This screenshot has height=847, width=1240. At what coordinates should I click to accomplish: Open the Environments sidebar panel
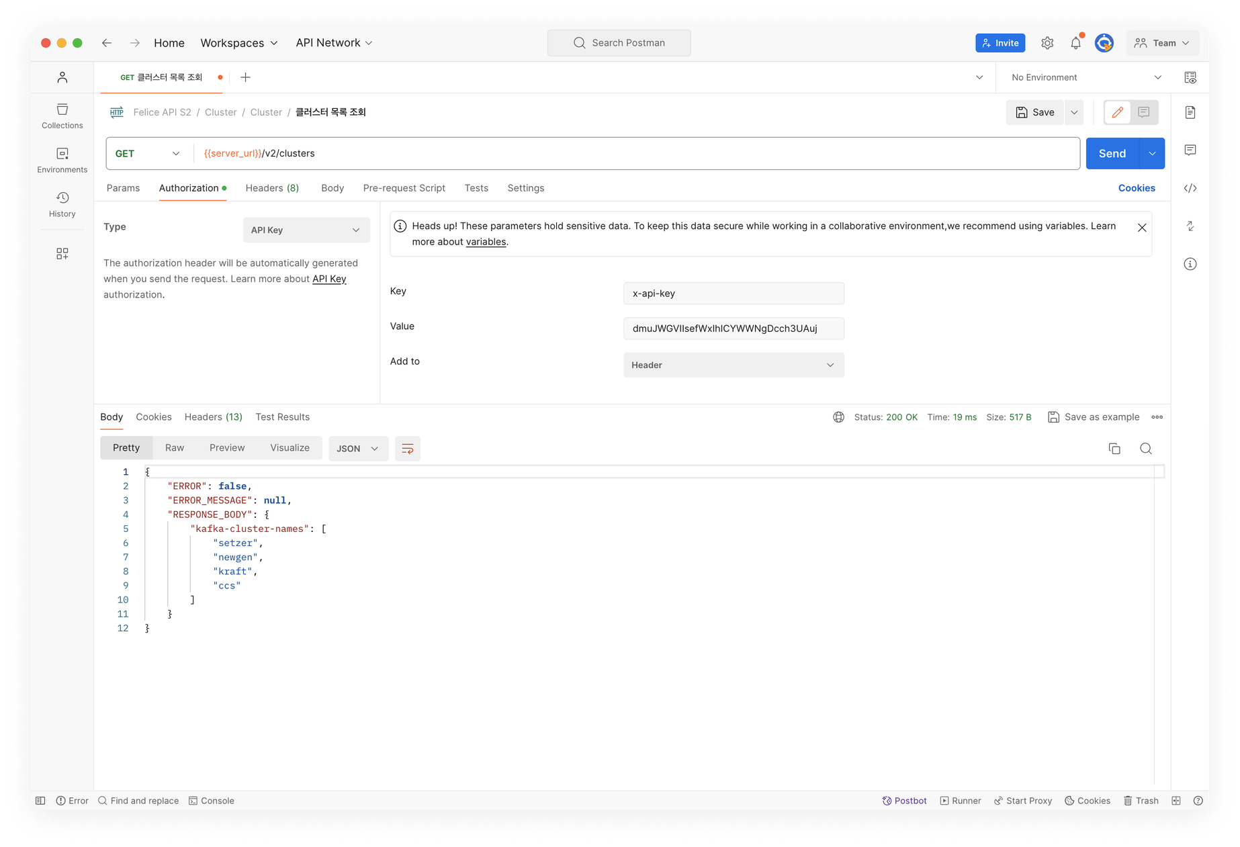click(62, 160)
